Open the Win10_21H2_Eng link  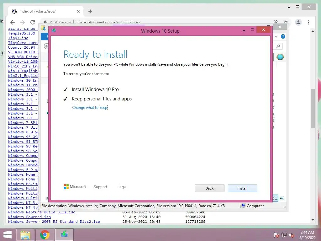[x=23, y=66]
